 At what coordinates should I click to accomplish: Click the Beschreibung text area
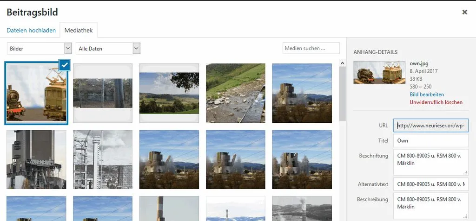pyautogui.click(x=431, y=206)
